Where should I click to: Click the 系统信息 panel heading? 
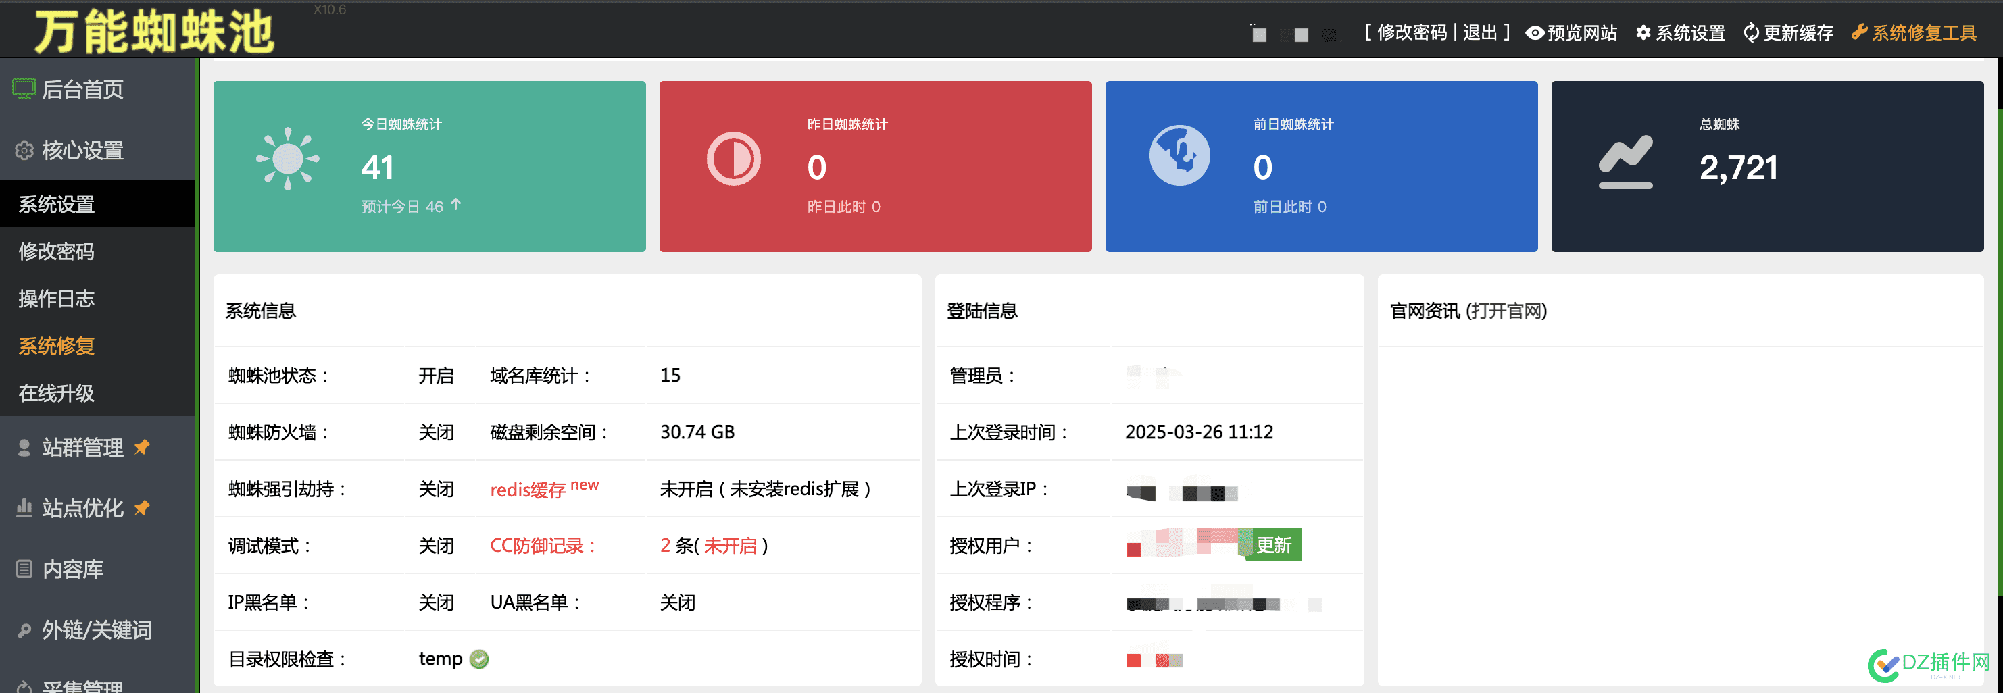tap(262, 311)
